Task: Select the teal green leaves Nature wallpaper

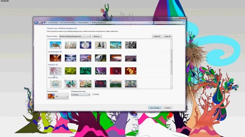Action: point(85,71)
